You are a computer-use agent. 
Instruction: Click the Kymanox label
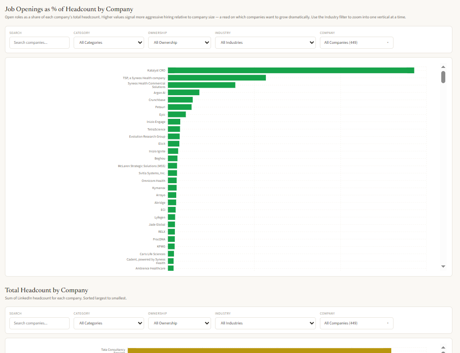pos(159,188)
